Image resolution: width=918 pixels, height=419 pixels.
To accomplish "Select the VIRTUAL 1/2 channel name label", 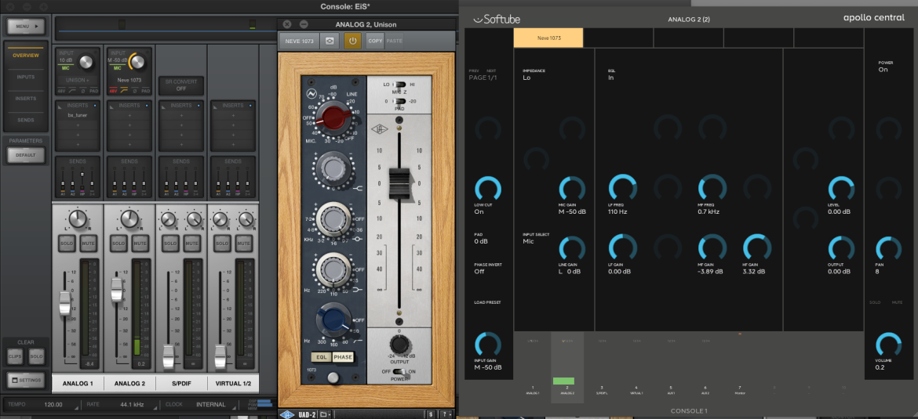I will pyautogui.click(x=233, y=383).
